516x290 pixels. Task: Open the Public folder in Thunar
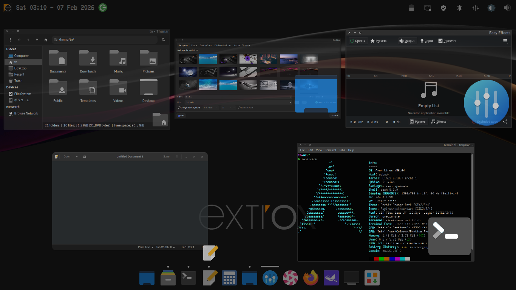[x=58, y=91]
